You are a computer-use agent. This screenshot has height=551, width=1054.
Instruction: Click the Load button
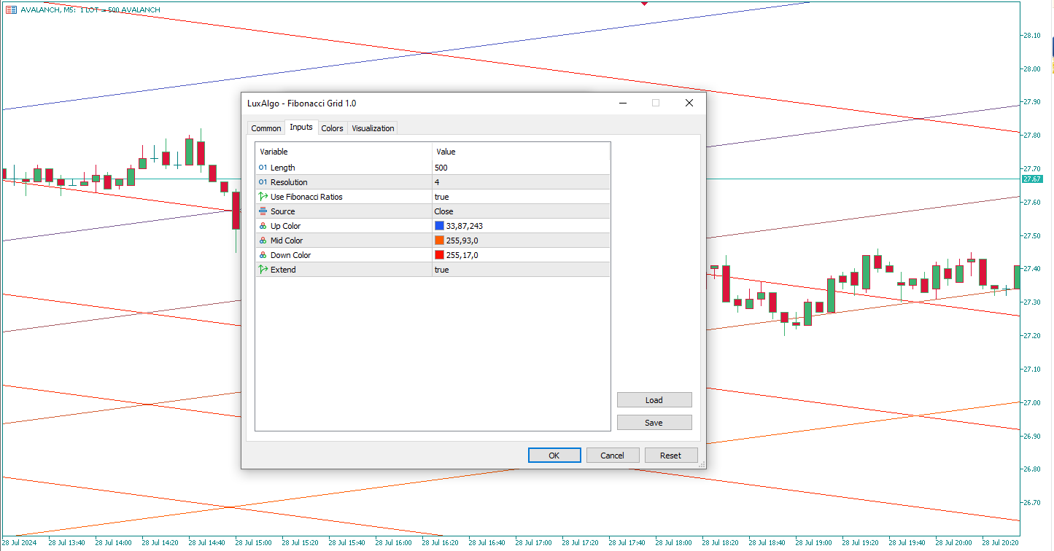(x=654, y=400)
